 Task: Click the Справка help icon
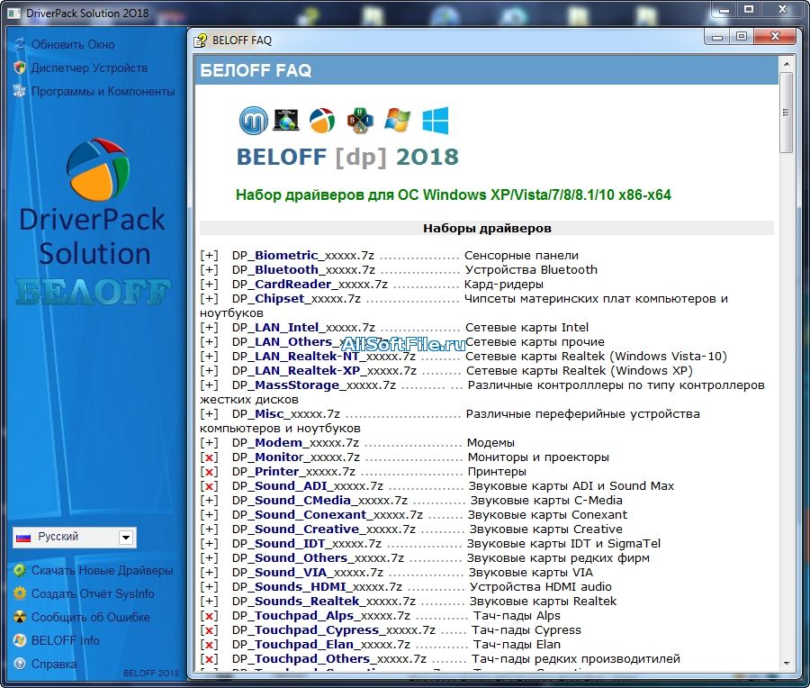tap(20, 663)
